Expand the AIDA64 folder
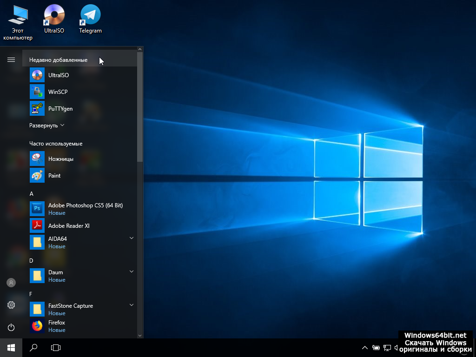This screenshot has width=476, height=357. 131,238
